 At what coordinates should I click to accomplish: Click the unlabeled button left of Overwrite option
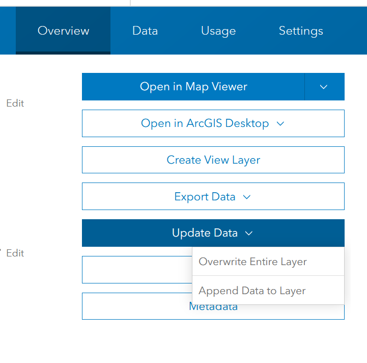pos(136,270)
